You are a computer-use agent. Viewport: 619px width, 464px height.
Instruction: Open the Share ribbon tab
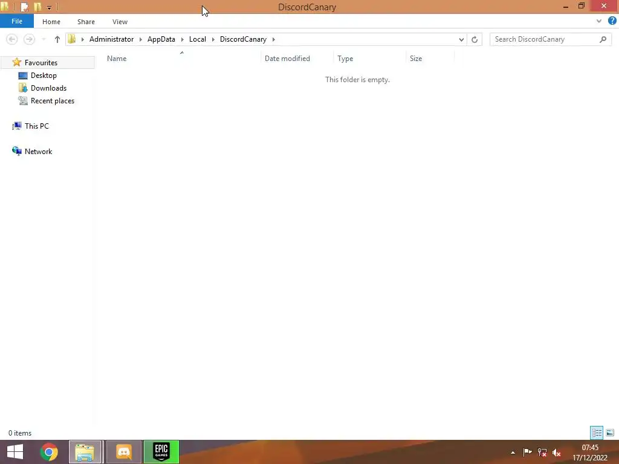point(86,22)
